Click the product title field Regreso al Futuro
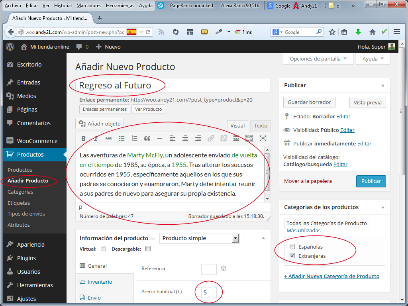Screen dimensions: 408x306 click(173, 85)
